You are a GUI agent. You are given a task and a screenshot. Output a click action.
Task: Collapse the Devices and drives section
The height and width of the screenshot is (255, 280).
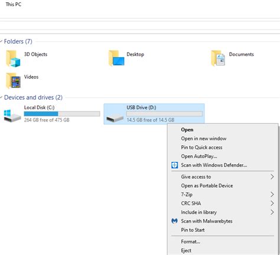[x=1, y=97]
